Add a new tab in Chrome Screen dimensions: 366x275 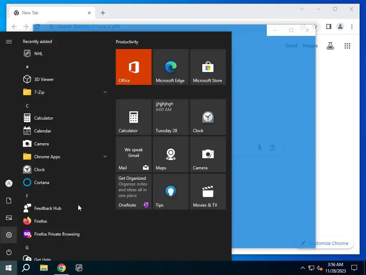click(103, 13)
